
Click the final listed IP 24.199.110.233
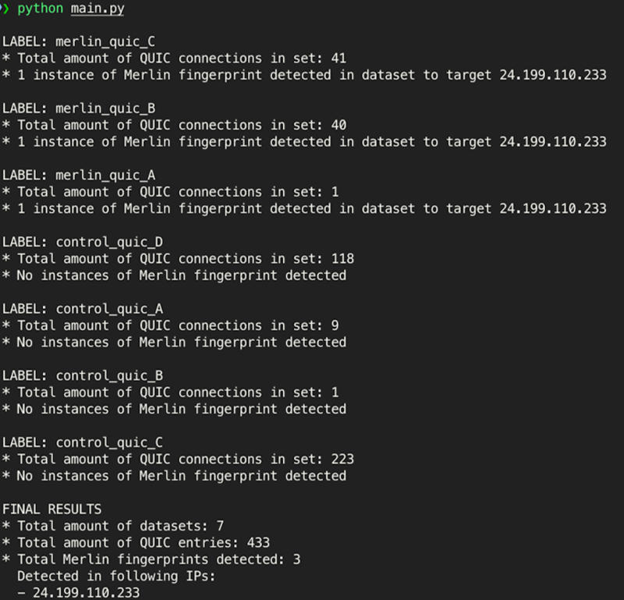tap(87, 593)
